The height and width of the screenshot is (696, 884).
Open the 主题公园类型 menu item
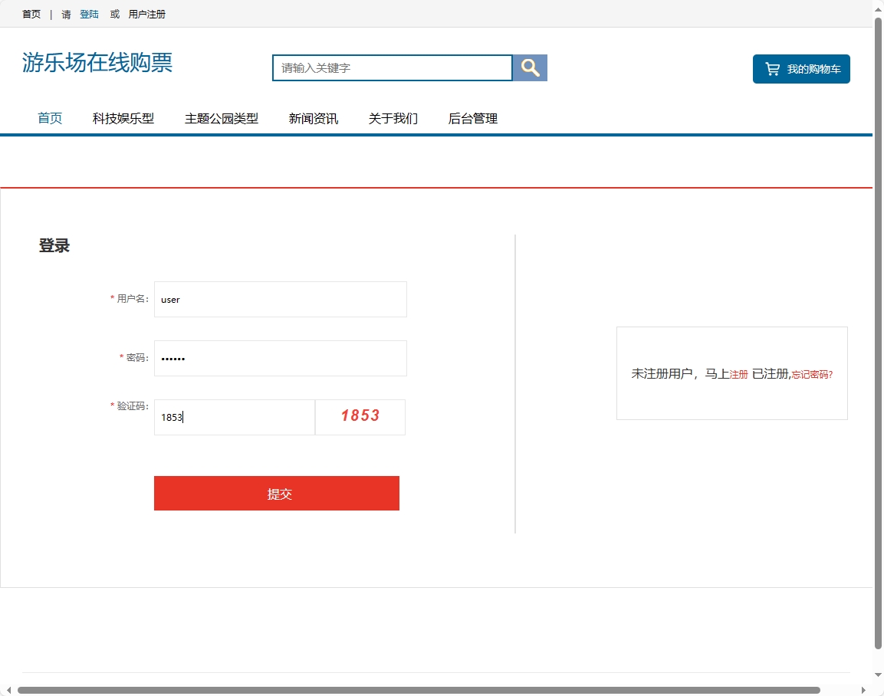222,118
